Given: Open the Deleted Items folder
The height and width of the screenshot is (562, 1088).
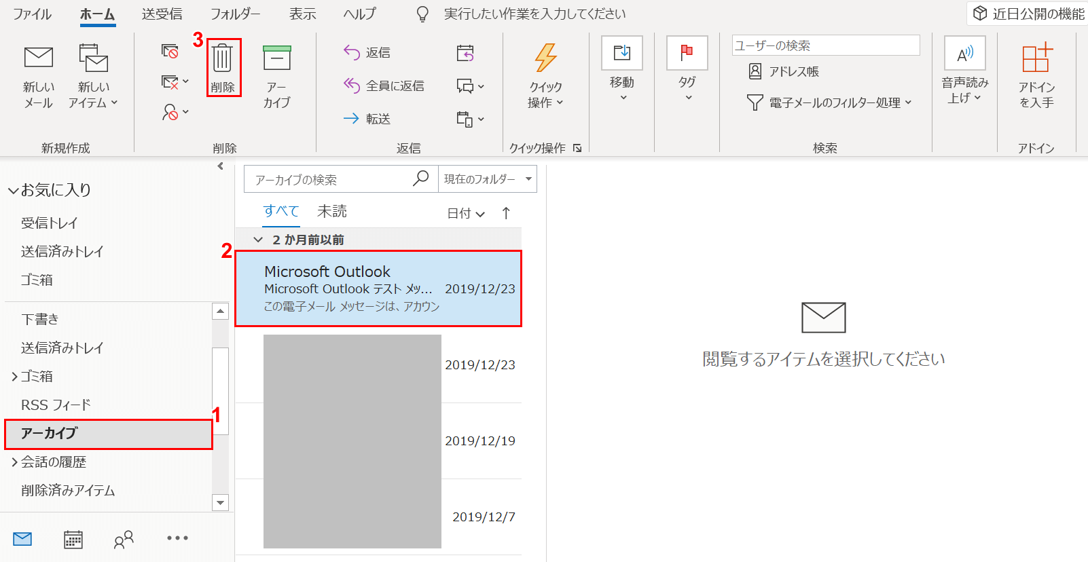Looking at the screenshot, I should click(x=68, y=490).
